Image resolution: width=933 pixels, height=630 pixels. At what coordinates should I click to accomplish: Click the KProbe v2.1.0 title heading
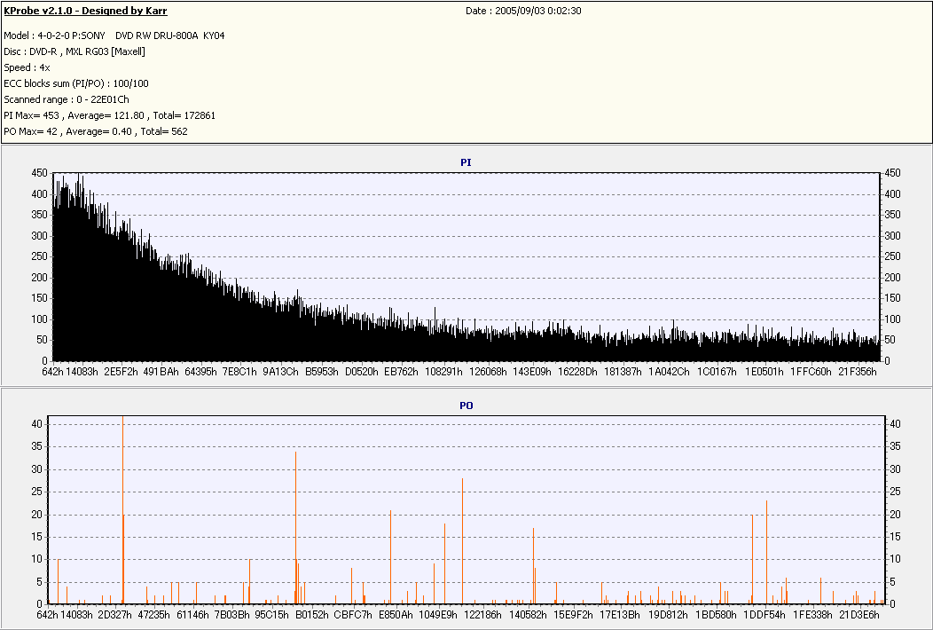86,12
